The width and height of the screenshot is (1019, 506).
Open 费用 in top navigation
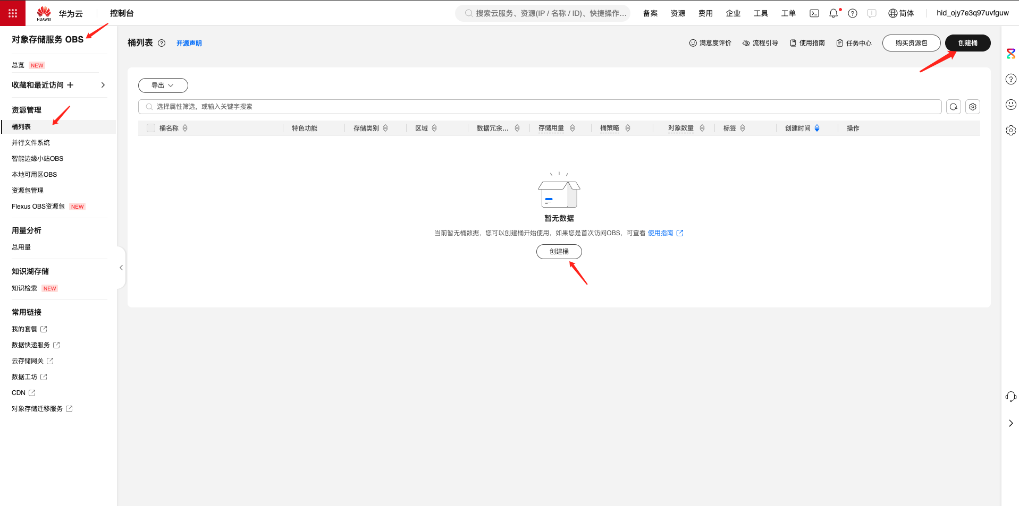point(705,13)
